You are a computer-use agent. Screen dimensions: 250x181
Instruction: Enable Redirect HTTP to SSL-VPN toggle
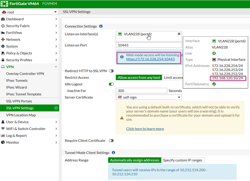[x=111, y=71]
